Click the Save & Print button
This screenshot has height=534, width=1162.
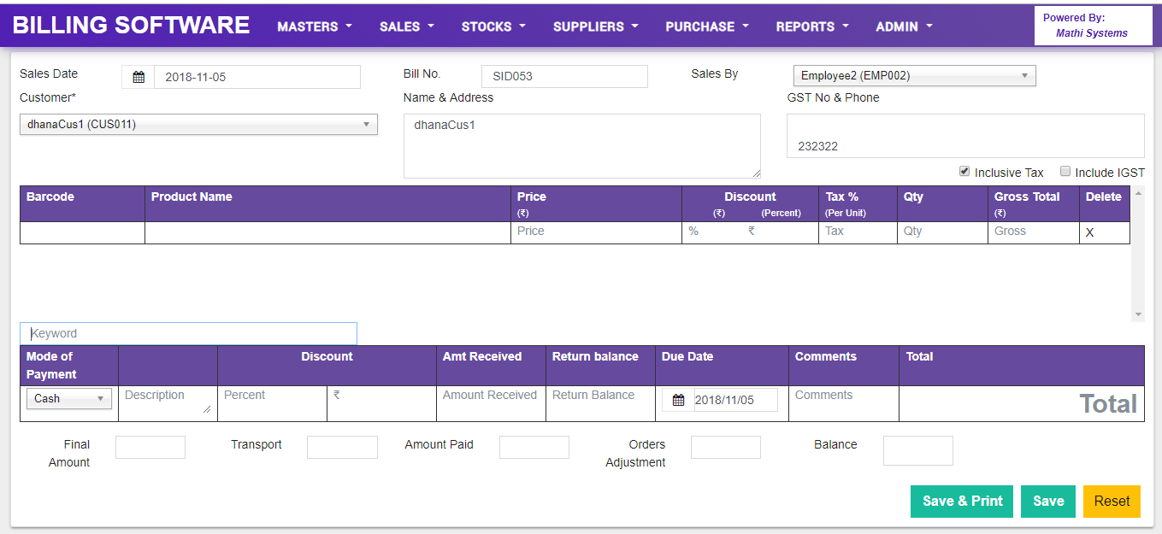(961, 502)
